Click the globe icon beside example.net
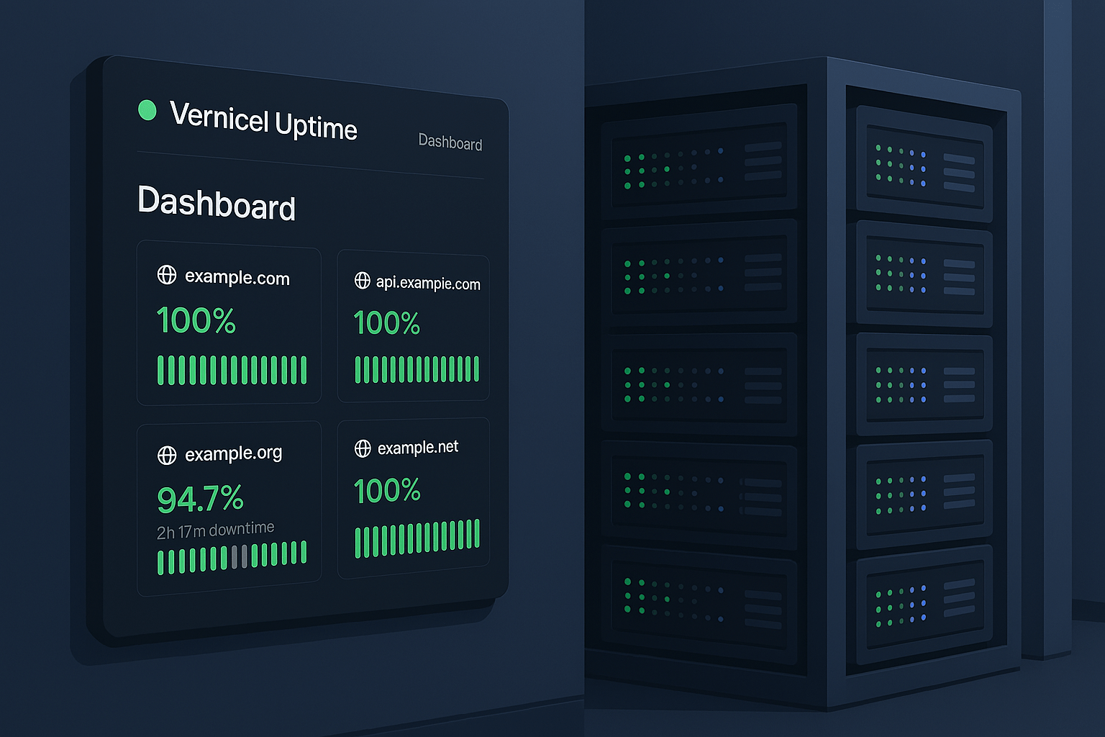This screenshot has width=1105, height=737. pyautogui.click(x=363, y=449)
